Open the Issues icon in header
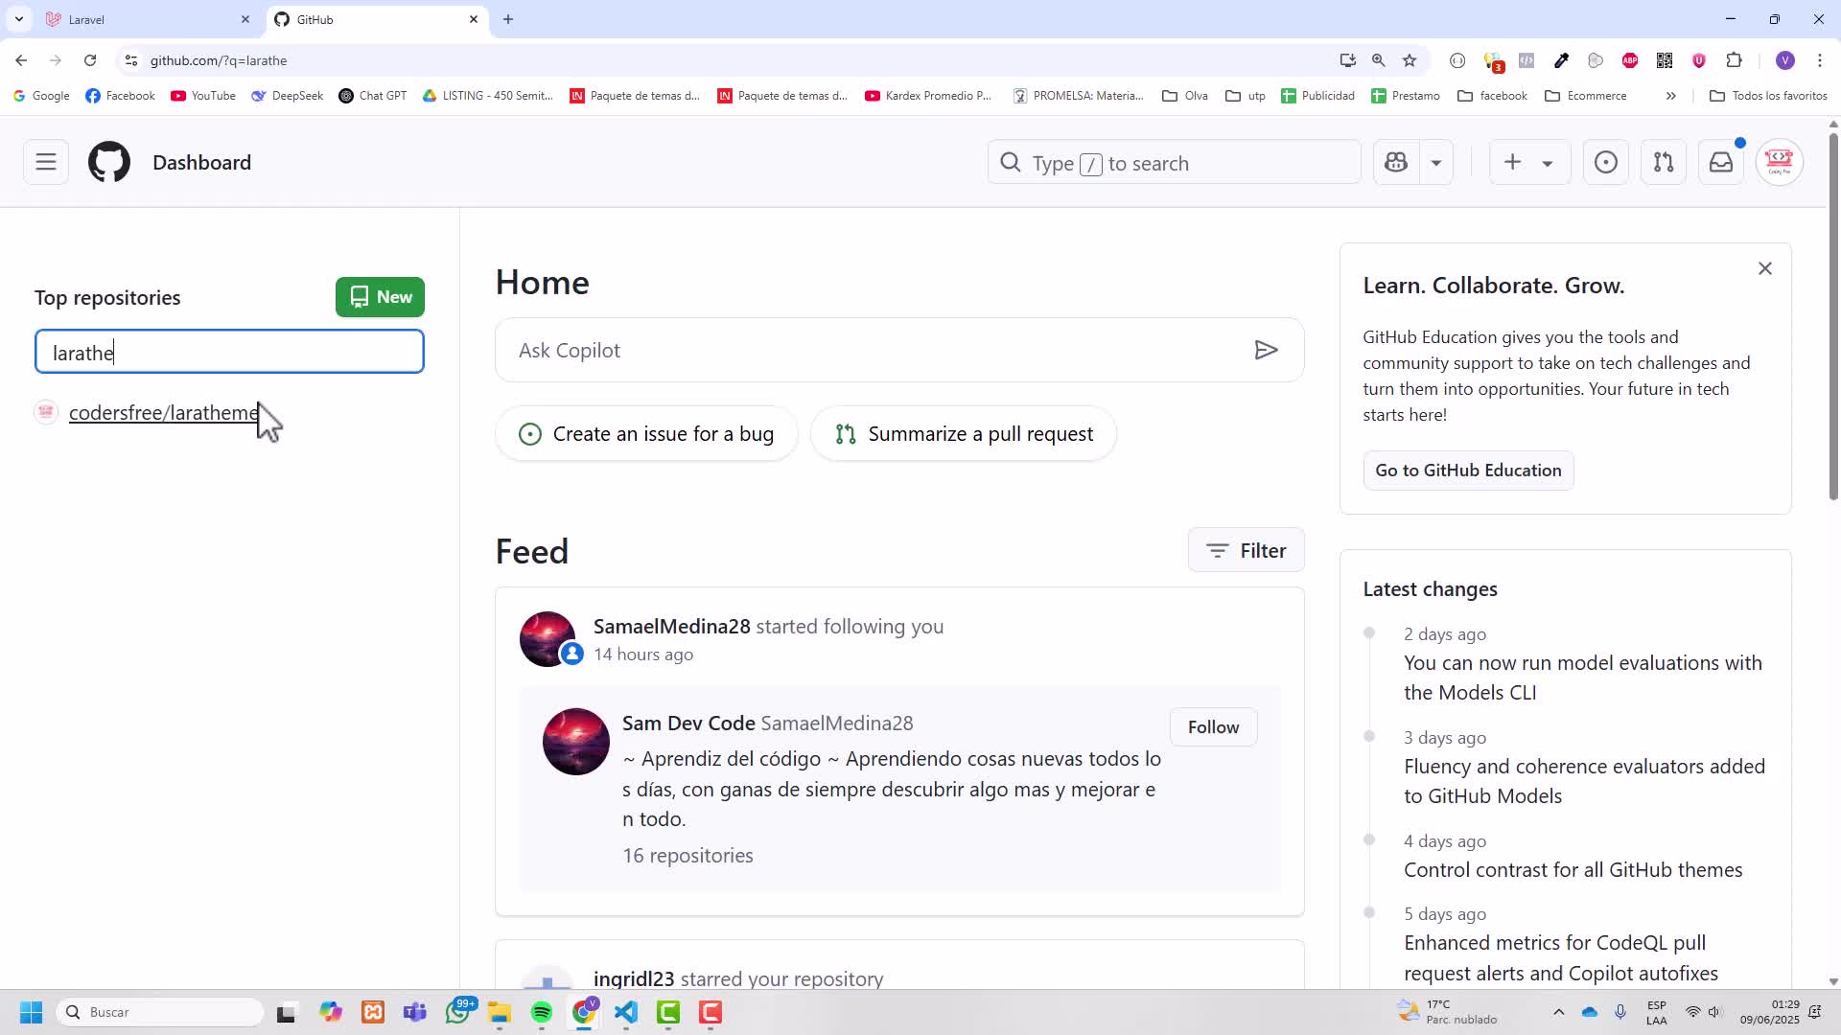The width and height of the screenshot is (1841, 1035). 1606,162
